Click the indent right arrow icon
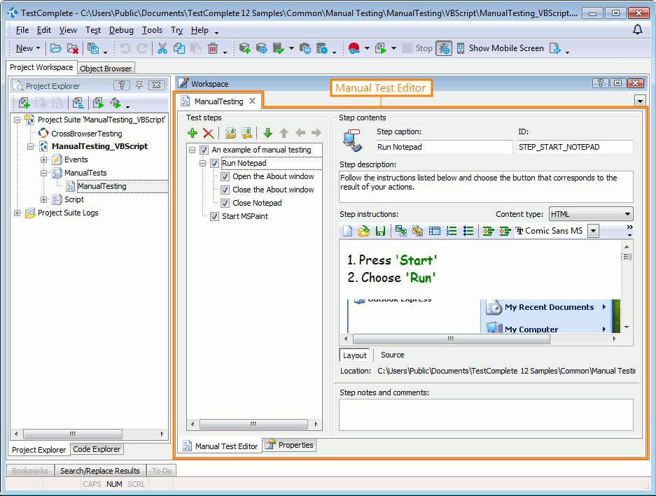 pos(316,133)
